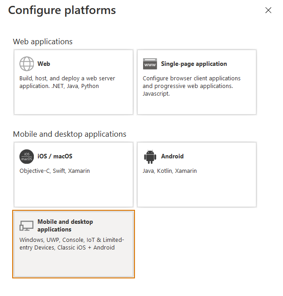
Task: Pick the iOS / macOS title
Action: pyautogui.click(x=55, y=157)
